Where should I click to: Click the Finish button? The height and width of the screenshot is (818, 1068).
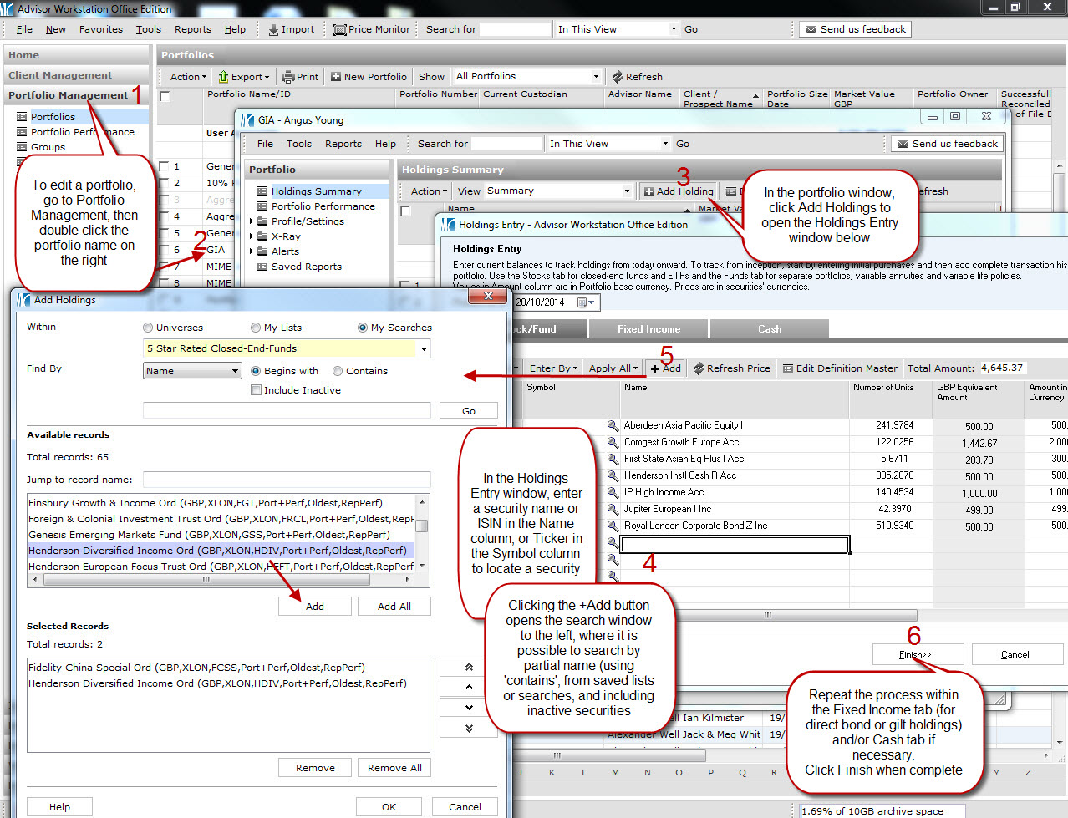pyautogui.click(x=917, y=654)
